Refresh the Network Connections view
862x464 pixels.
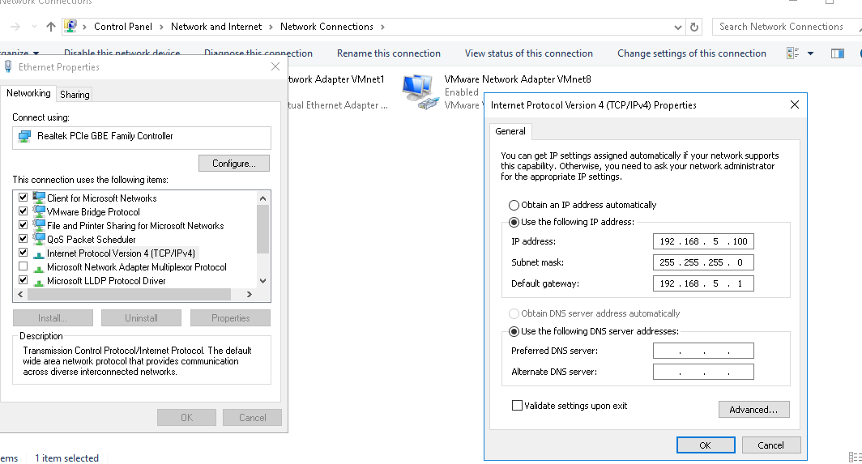tap(694, 27)
